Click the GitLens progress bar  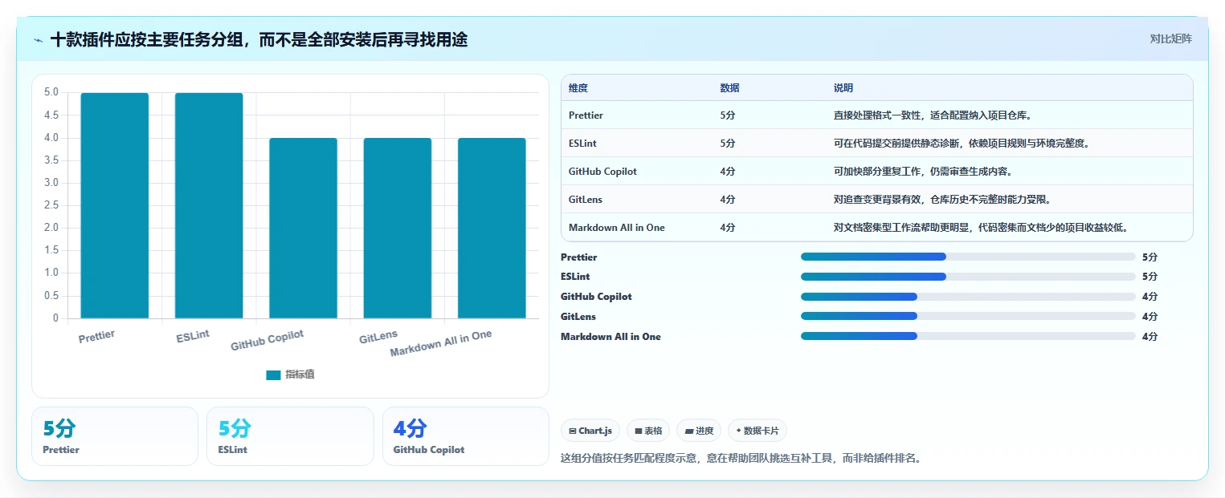click(968, 317)
